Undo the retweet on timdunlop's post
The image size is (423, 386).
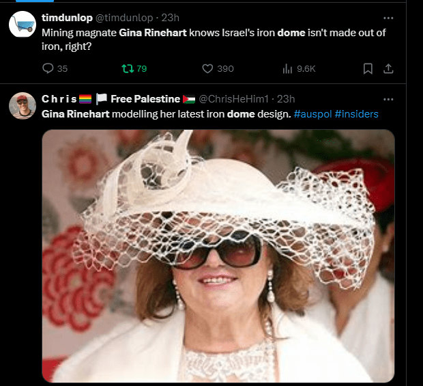(126, 68)
